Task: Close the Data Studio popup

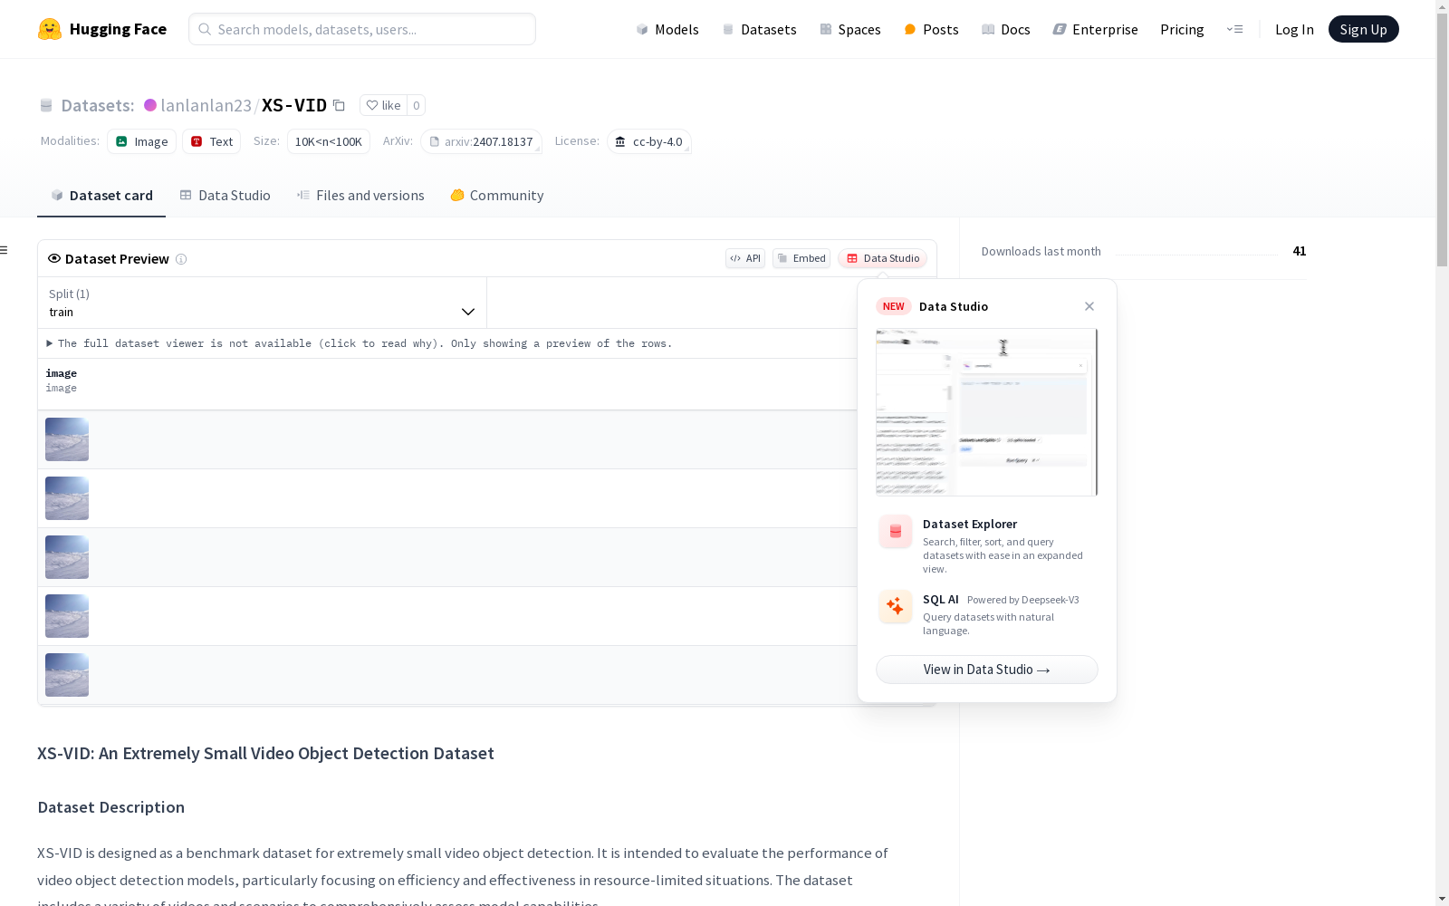Action: point(1089,306)
